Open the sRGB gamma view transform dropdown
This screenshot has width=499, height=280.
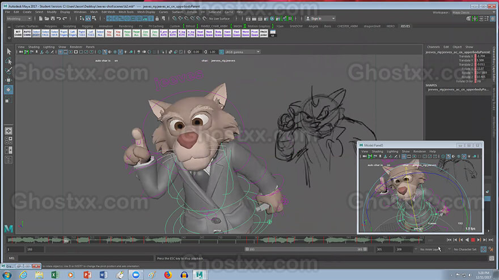pyautogui.click(x=243, y=52)
